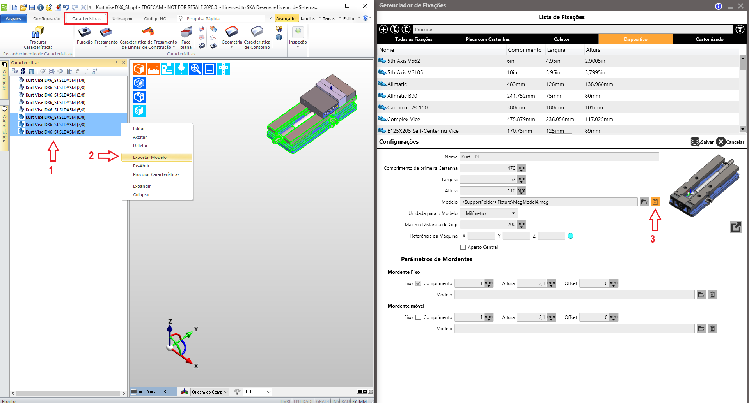Click the cyan machine reference color dot
This screenshot has height=403, width=749.
coord(570,236)
